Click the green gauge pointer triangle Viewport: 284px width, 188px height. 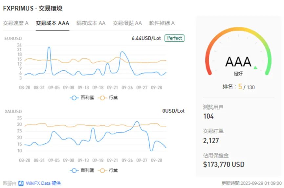255,67
